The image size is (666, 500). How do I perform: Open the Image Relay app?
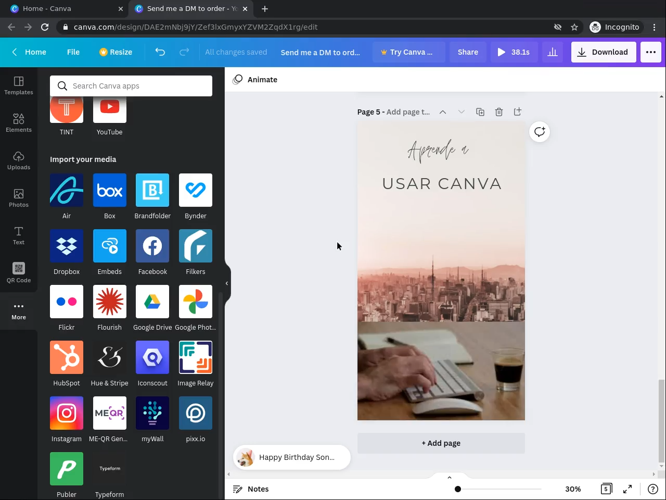196,357
